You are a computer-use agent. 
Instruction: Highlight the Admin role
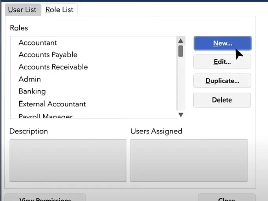[x=30, y=79]
